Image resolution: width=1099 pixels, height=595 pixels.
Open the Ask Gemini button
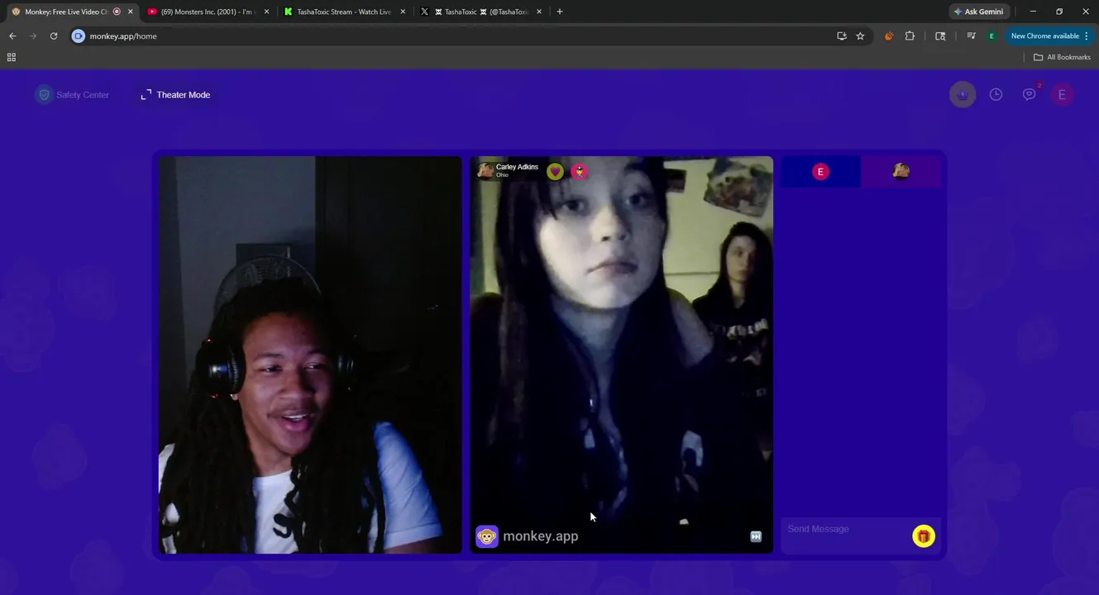979,12
